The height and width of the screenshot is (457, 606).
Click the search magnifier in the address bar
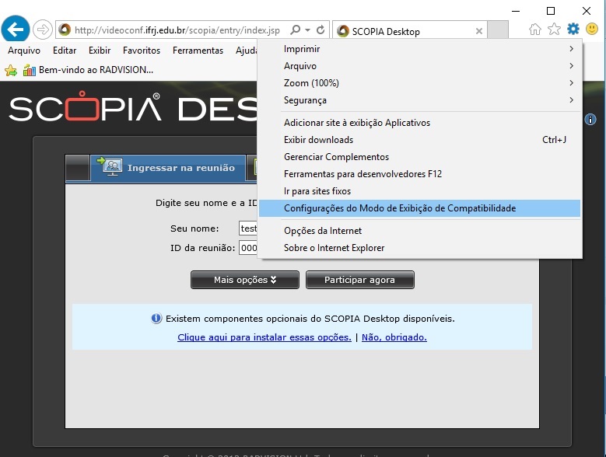[x=295, y=30]
